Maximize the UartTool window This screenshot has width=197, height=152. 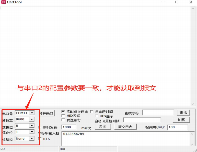click(x=177, y=2)
